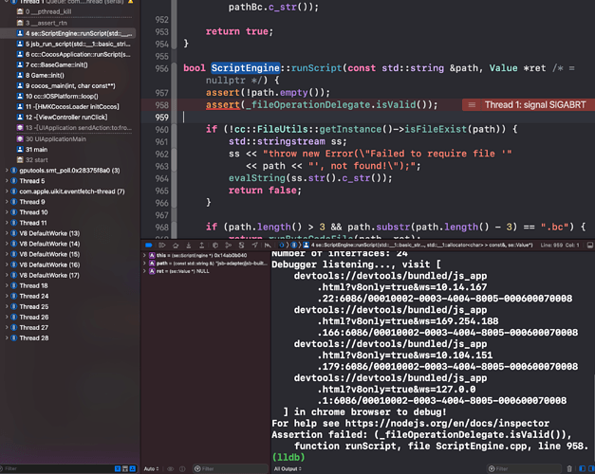The width and height of the screenshot is (595, 474).
Task: Click the Thread 25 row
Action: pyautogui.click(x=68, y=307)
